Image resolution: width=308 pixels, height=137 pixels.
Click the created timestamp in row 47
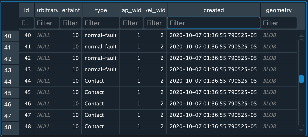pos(213,115)
